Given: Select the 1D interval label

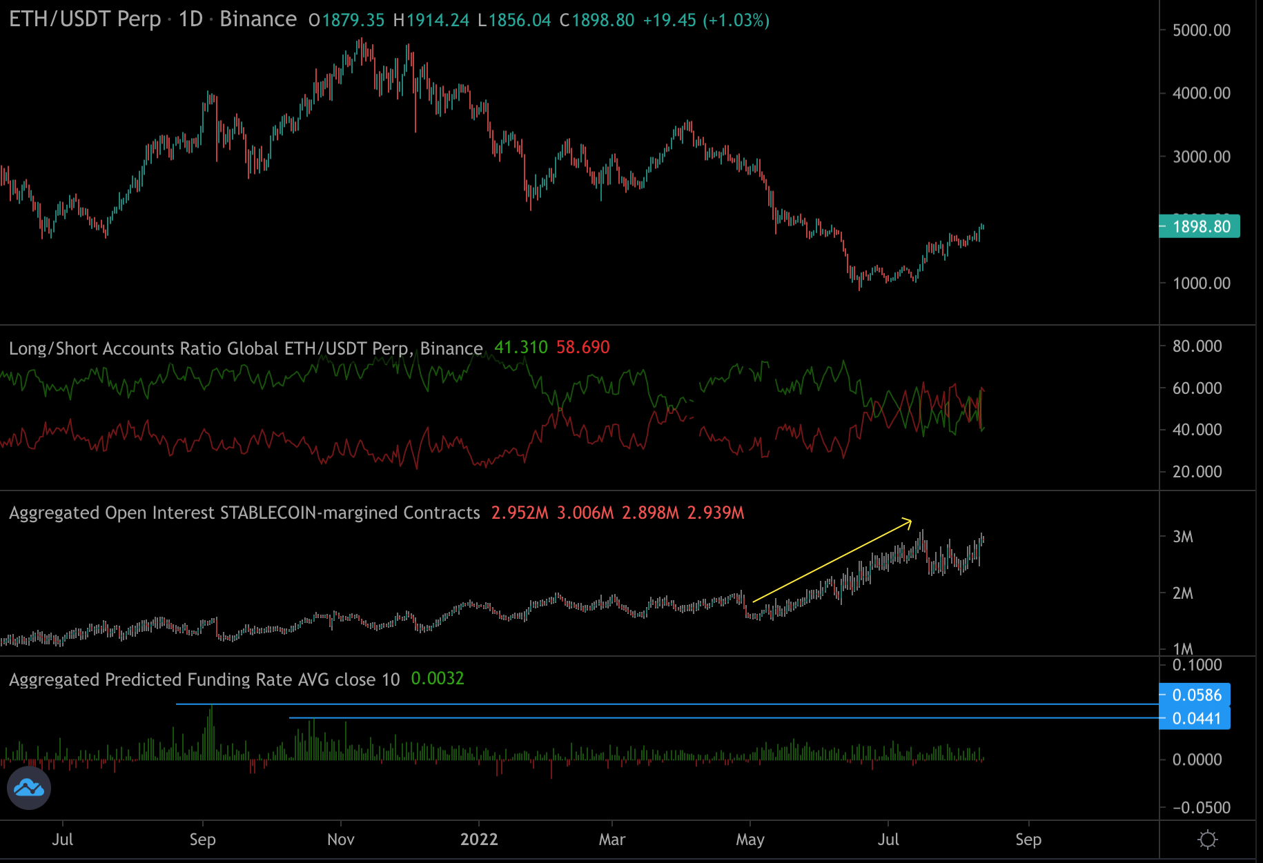Looking at the screenshot, I should [190, 19].
